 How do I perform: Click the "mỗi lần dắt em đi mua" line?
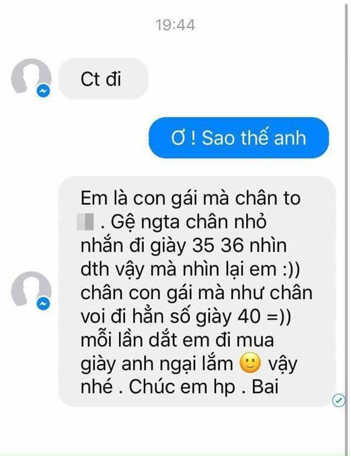tap(177, 340)
